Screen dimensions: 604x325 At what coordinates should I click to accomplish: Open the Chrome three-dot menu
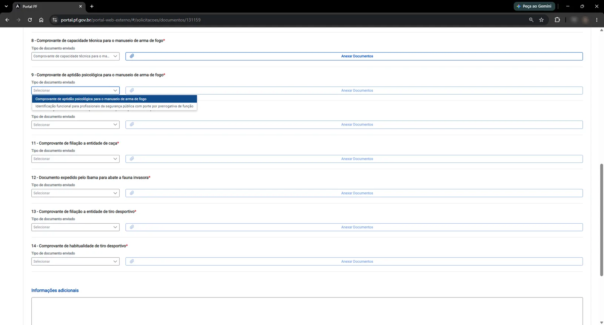pos(596,20)
